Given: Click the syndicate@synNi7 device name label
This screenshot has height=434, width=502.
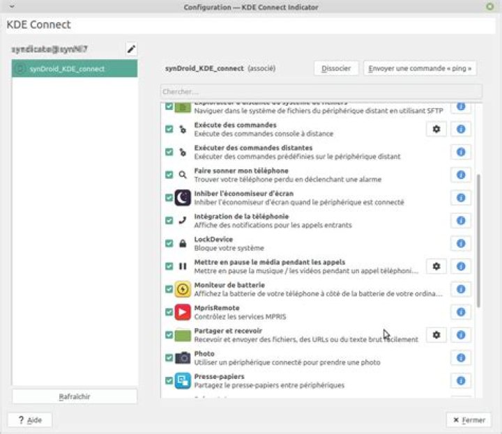Looking at the screenshot, I should (50, 49).
